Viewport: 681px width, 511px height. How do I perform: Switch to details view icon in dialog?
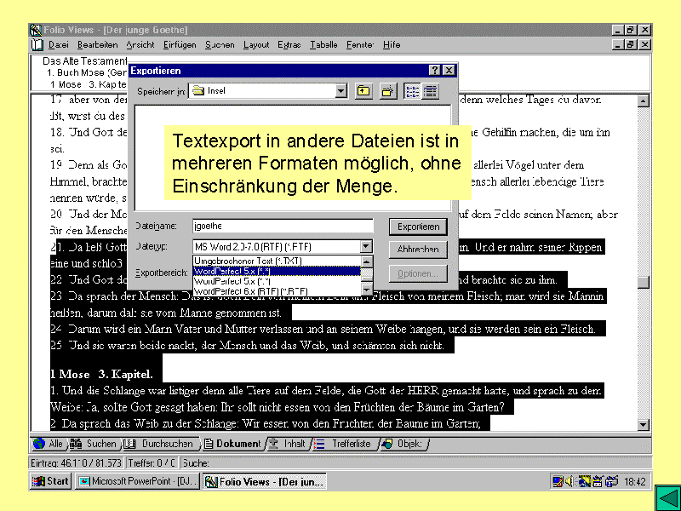[x=431, y=91]
